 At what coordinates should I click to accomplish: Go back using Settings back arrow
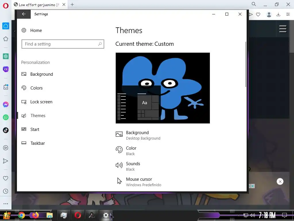click(x=24, y=14)
